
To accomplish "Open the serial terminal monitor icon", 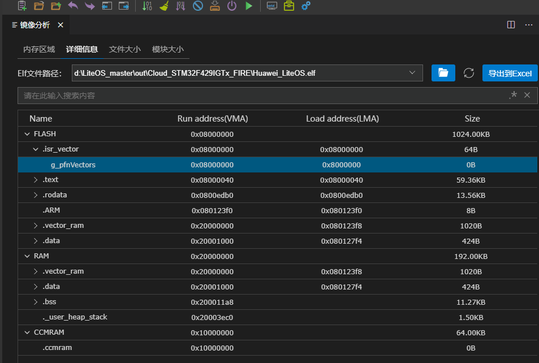I will [x=272, y=6].
